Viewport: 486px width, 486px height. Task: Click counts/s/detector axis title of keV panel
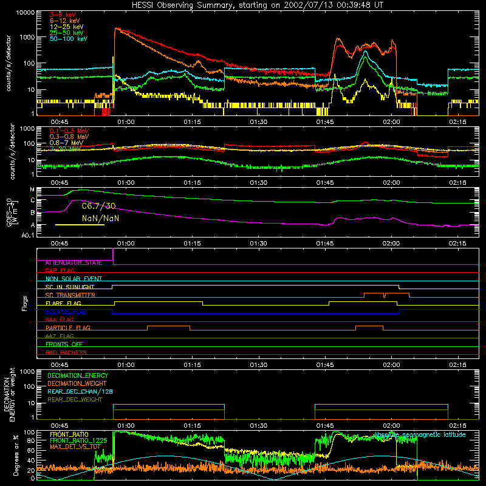(9, 63)
